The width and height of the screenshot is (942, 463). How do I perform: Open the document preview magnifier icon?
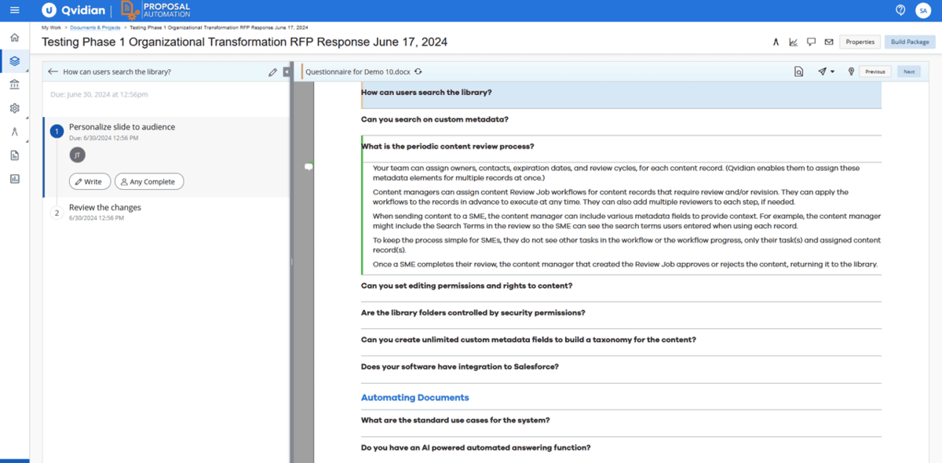pos(798,71)
